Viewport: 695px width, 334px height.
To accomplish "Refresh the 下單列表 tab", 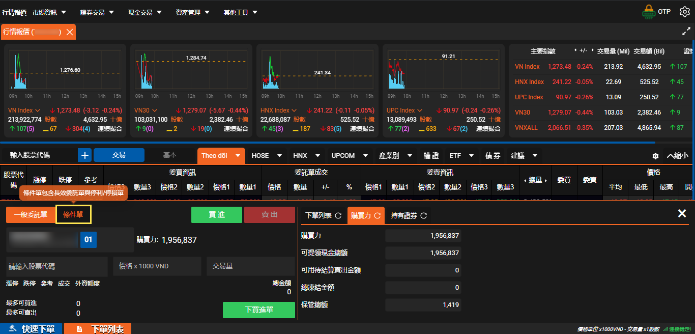I will [338, 216].
